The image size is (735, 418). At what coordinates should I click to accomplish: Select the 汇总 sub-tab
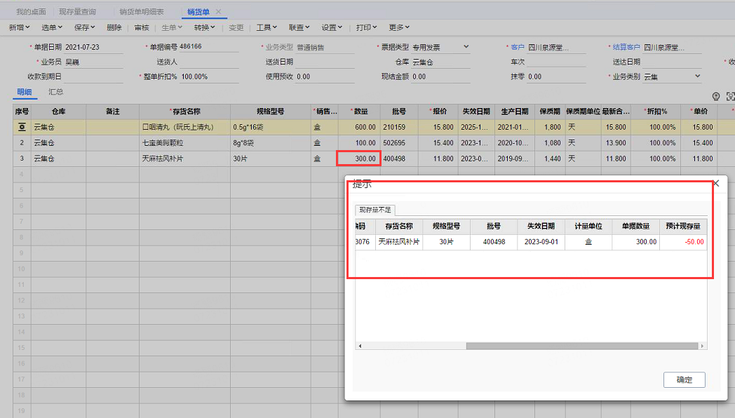[56, 92]
